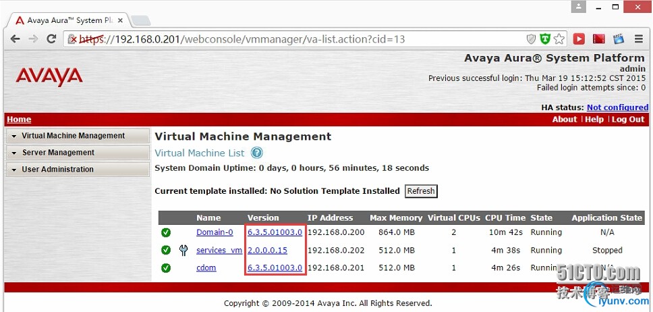Click the cdom version 6.3.5.01003.0 link
Image resolution: width=653 pixels, height=312 pixels.
pyautogui.click(x=275, y=268)
